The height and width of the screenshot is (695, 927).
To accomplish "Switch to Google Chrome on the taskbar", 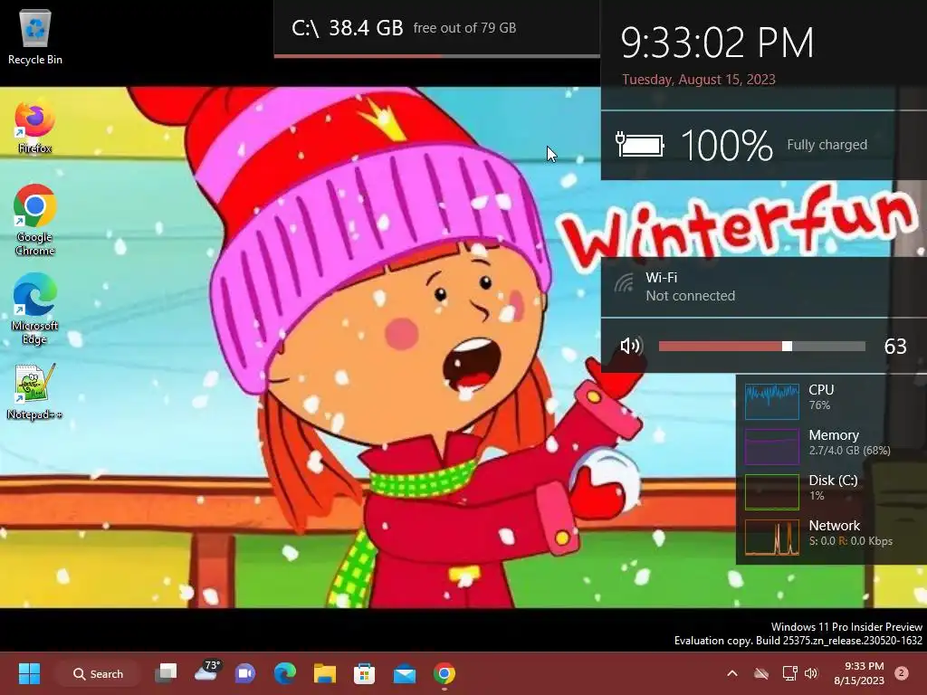I will point(444,673).
